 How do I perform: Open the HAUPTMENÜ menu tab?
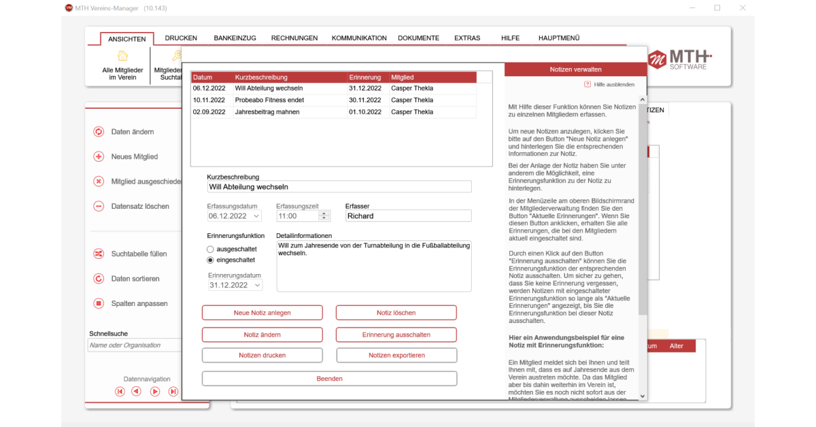(559, 38)
